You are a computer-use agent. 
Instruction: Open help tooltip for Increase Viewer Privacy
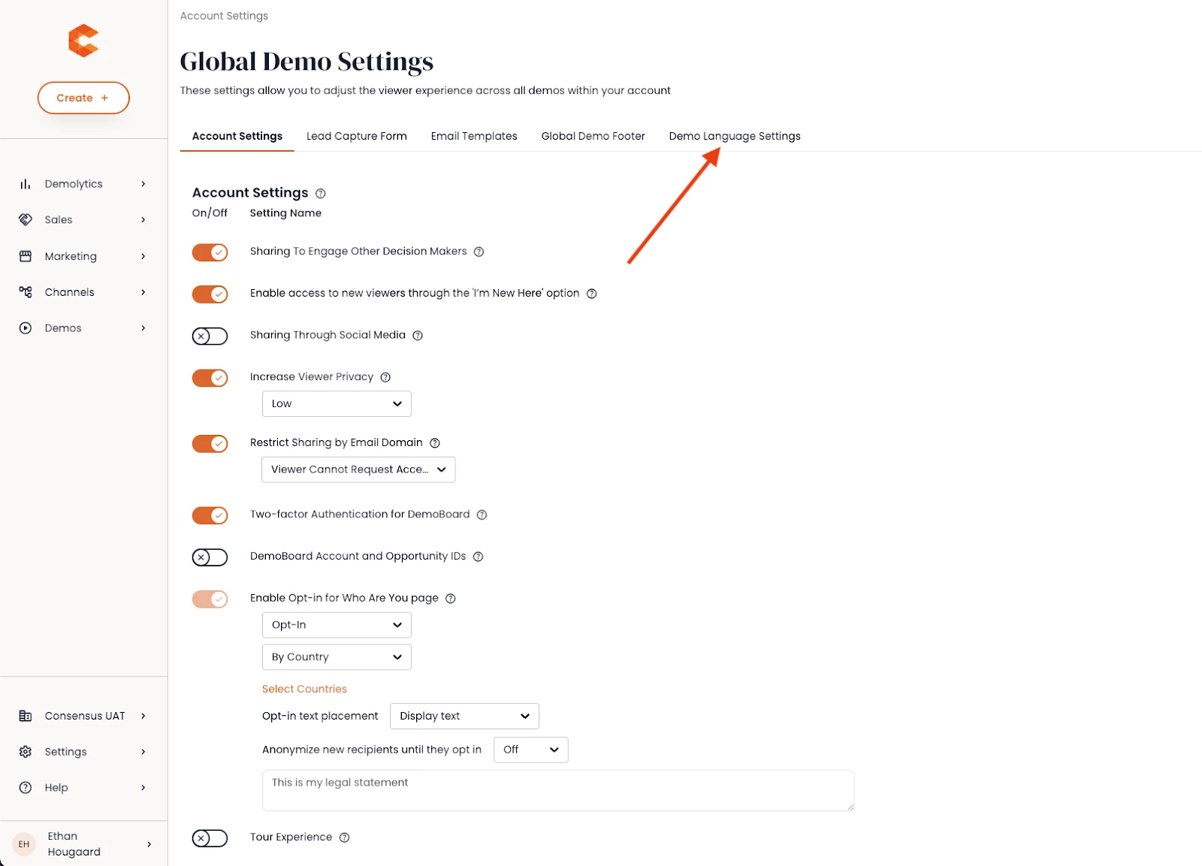385,377
